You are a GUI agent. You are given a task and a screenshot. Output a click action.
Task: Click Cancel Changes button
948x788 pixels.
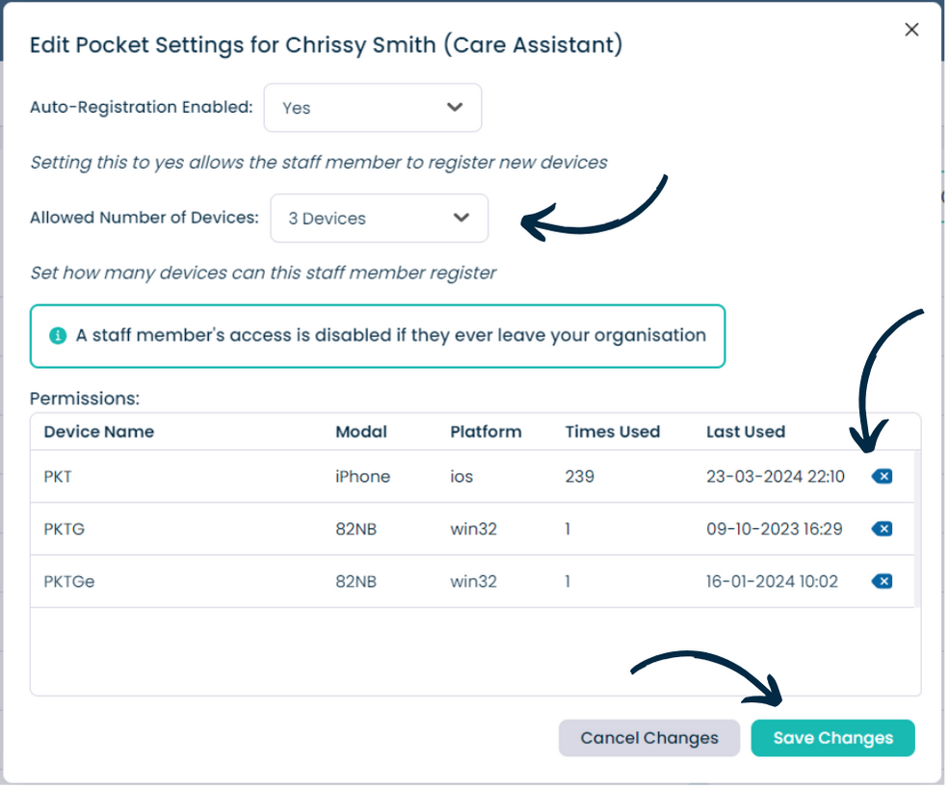click(x=650, y=740)
